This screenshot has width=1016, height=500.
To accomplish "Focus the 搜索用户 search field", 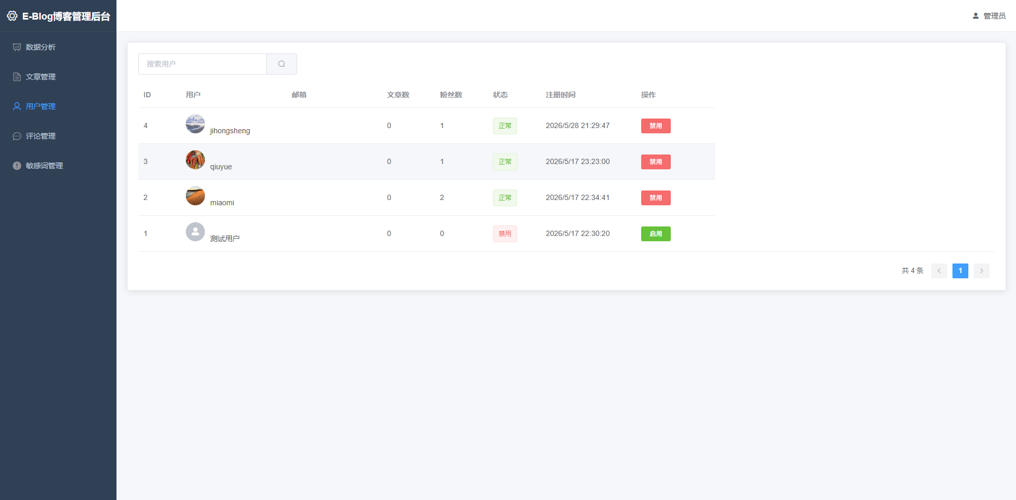I will pyautogui.click(x=202, y=64).
